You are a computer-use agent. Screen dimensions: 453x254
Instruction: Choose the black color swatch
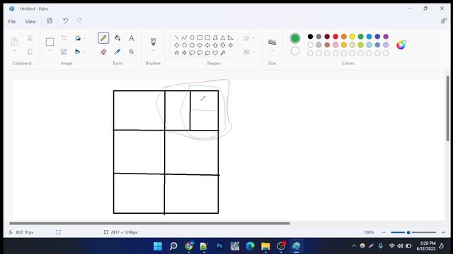tap(310, 37)
